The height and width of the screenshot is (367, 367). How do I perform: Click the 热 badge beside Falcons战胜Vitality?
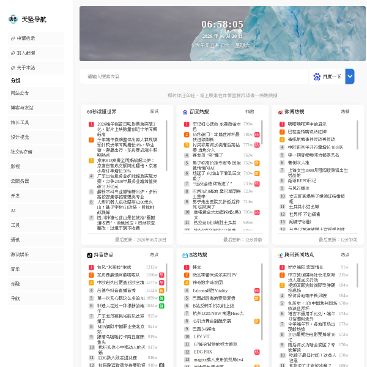(x=257, y=291)
